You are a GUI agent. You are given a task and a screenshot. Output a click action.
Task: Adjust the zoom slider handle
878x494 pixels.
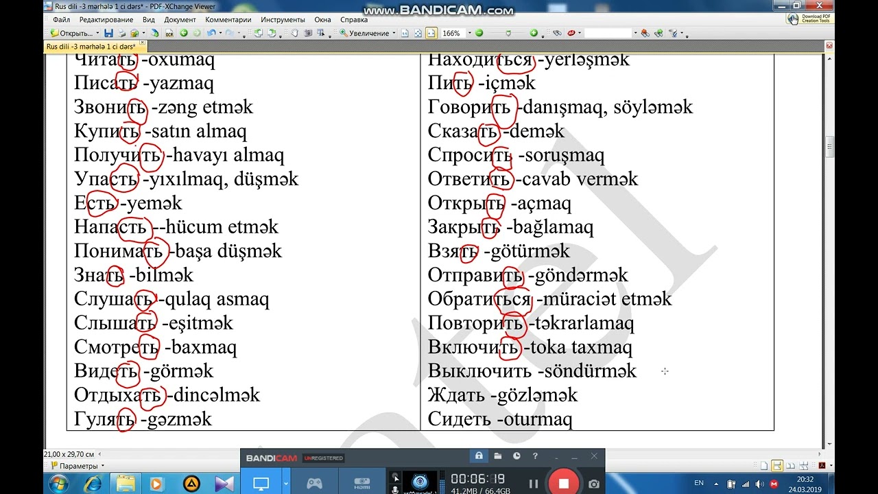pos(508,33)
